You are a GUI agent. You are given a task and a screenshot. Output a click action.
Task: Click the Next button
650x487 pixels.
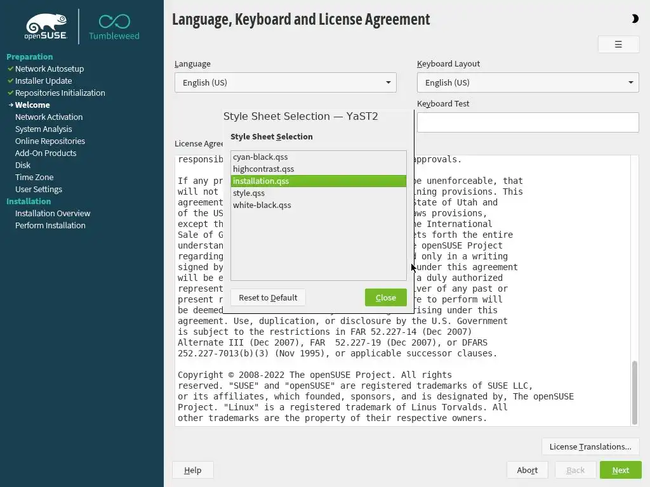coord(621,470)
